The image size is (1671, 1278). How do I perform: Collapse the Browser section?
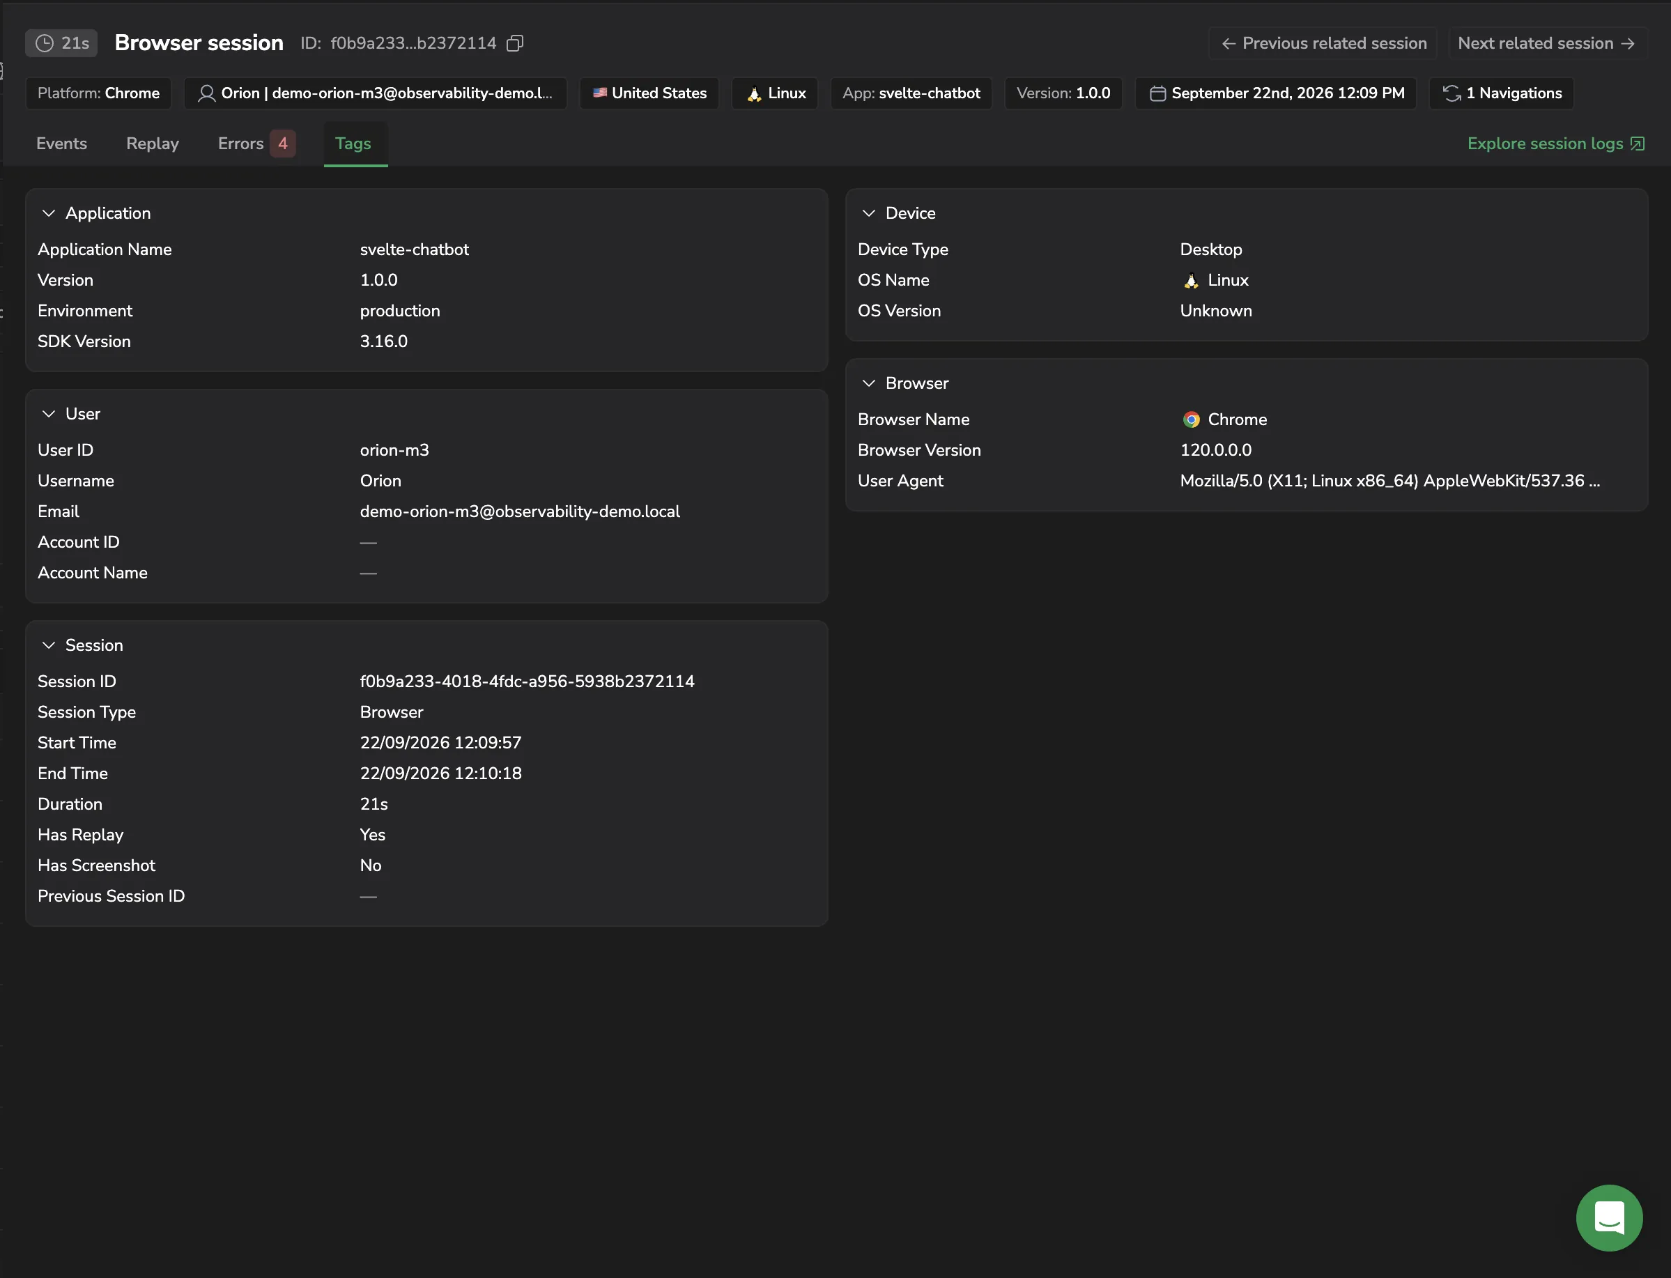click(868, 384)
